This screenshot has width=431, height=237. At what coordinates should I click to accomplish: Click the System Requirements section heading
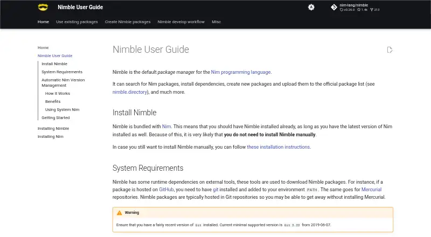click(x=148, y=168)
